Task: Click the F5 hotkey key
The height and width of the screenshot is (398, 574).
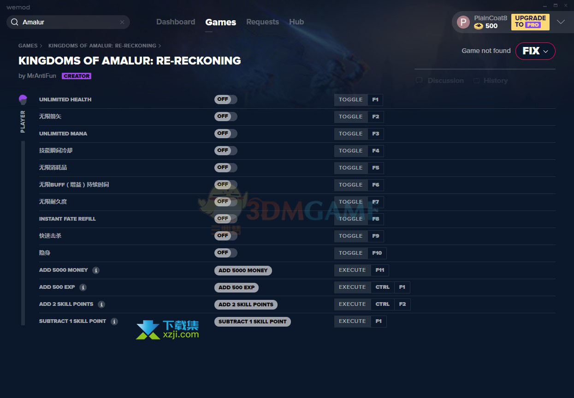Action: pos(376,168)
